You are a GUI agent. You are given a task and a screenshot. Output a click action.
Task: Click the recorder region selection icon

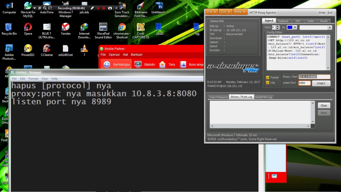(x=50, y=8)
